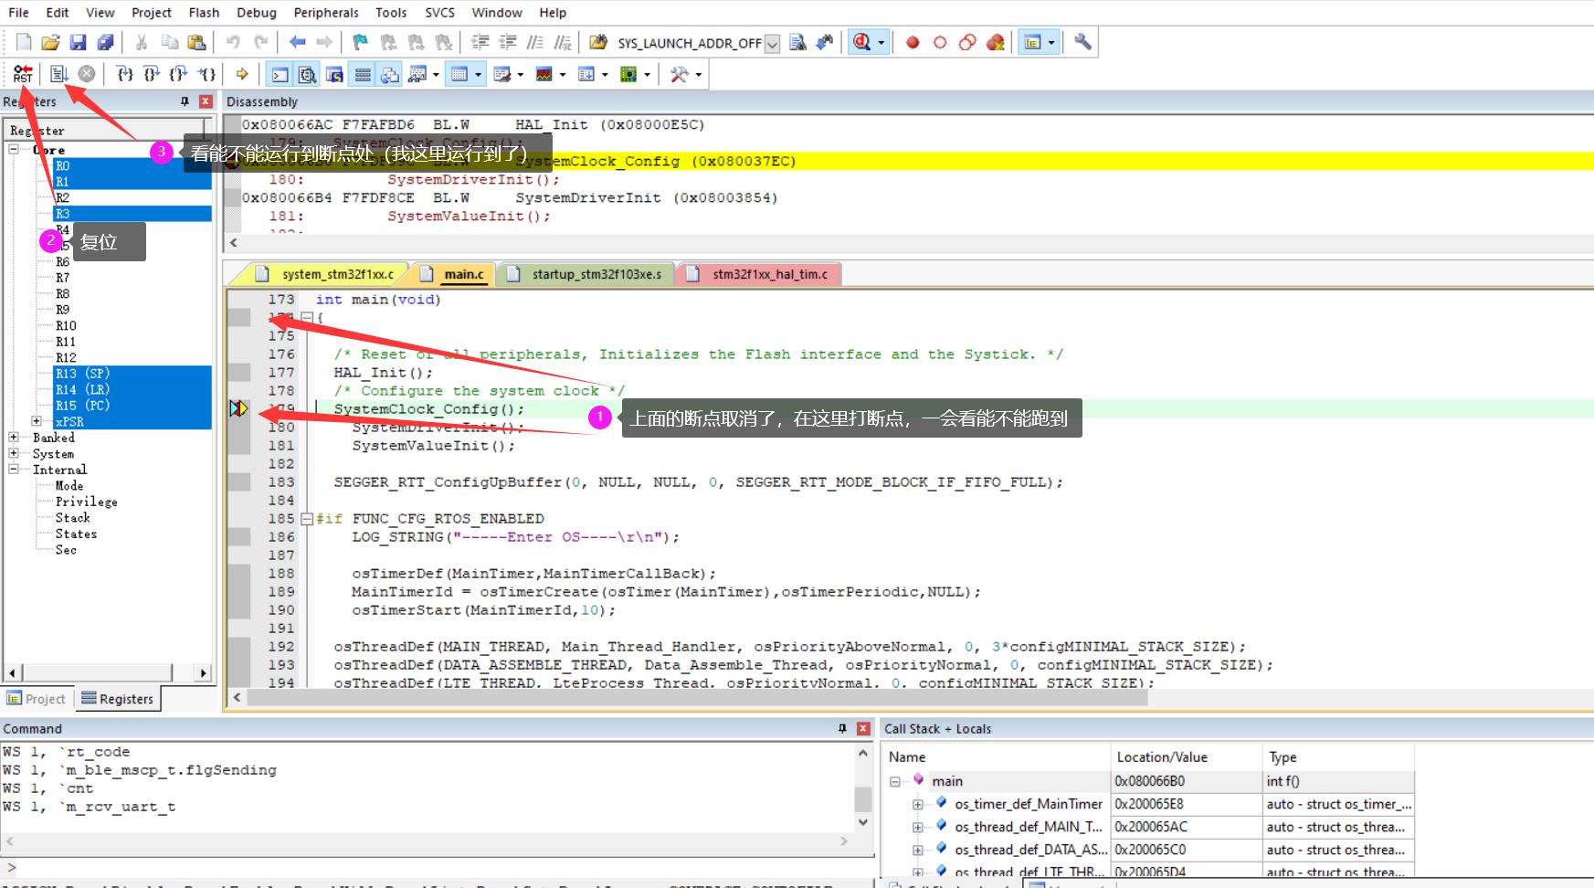
Task: Click the Run icon to start execution
Action: click(x=58, y=74)
